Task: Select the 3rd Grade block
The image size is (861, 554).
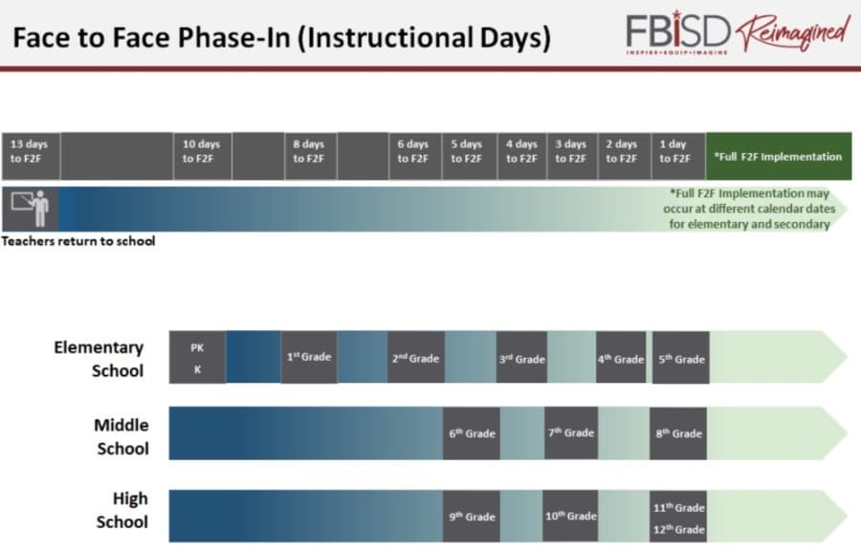Action: tap(521, 357)
